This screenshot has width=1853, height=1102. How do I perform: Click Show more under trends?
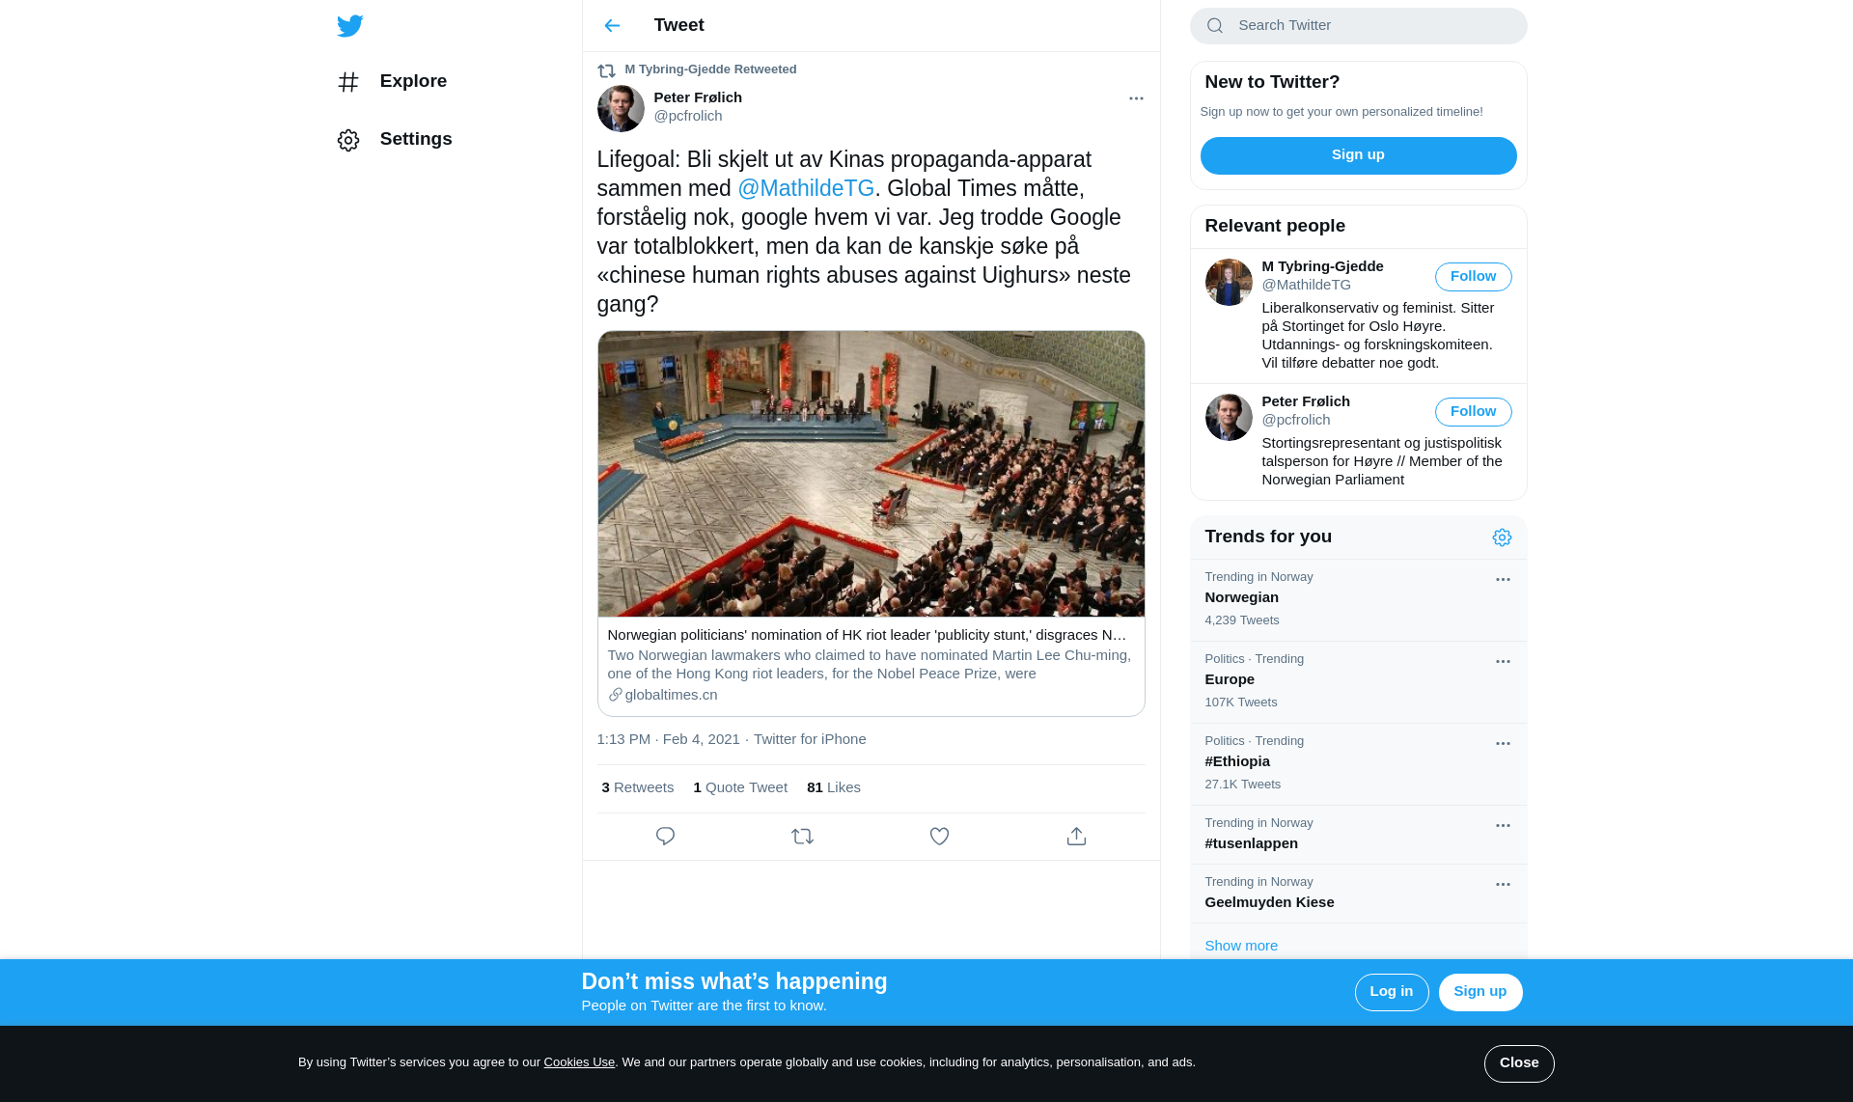coord(1240,946)
